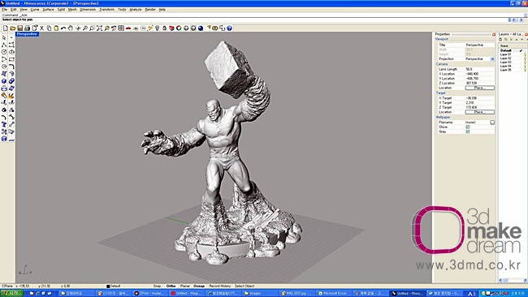The width and height of the screenshot is (528, 297).
Task: Open the Perspective viewport title menu
Action: click(27, 34)
